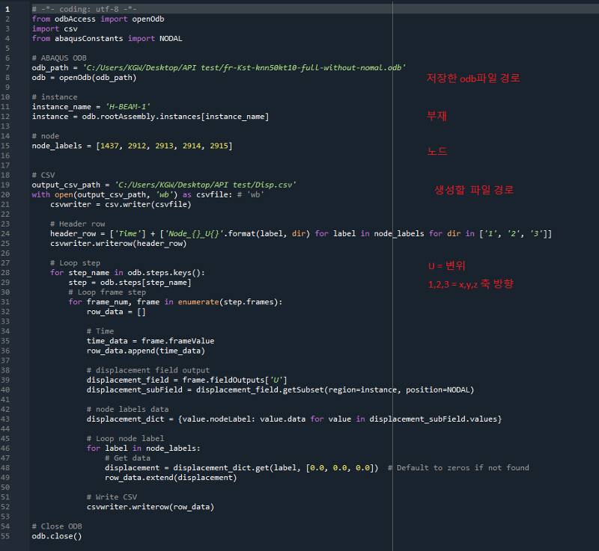599x551 pixels.
Task: Click 'odb.close()' on the last line
Action: [57, 536]
